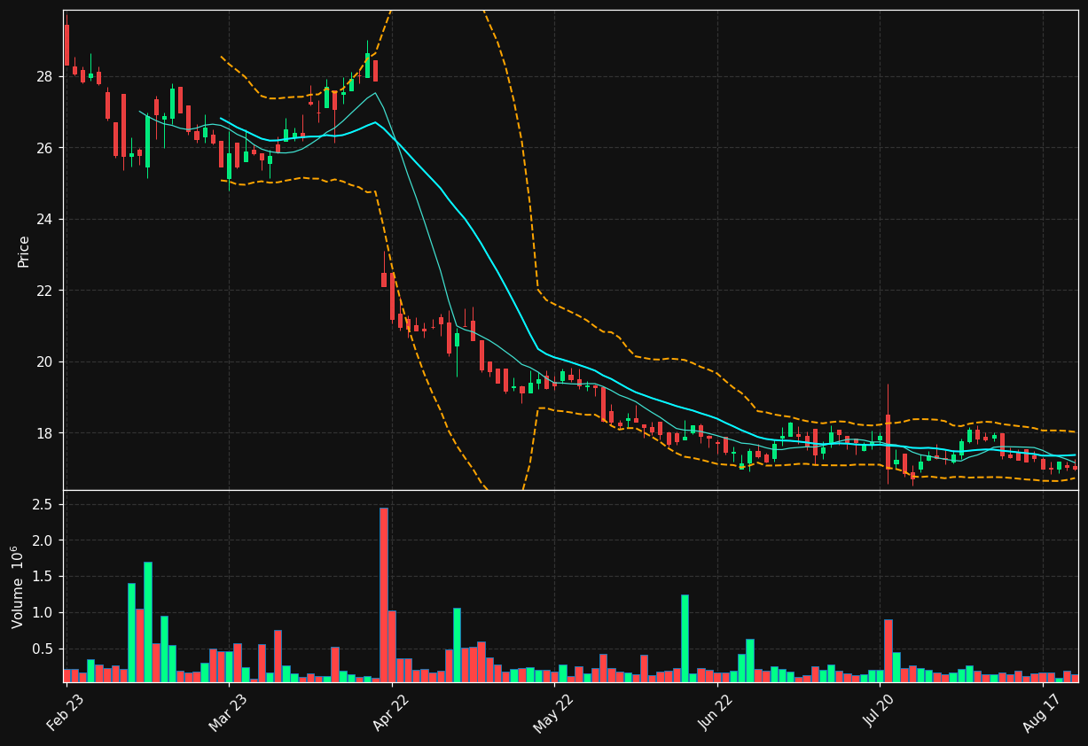This screenshot has height=746, width=1088.
Task: Click the volume axis tick label 0.5
Action: coord(43,649)
